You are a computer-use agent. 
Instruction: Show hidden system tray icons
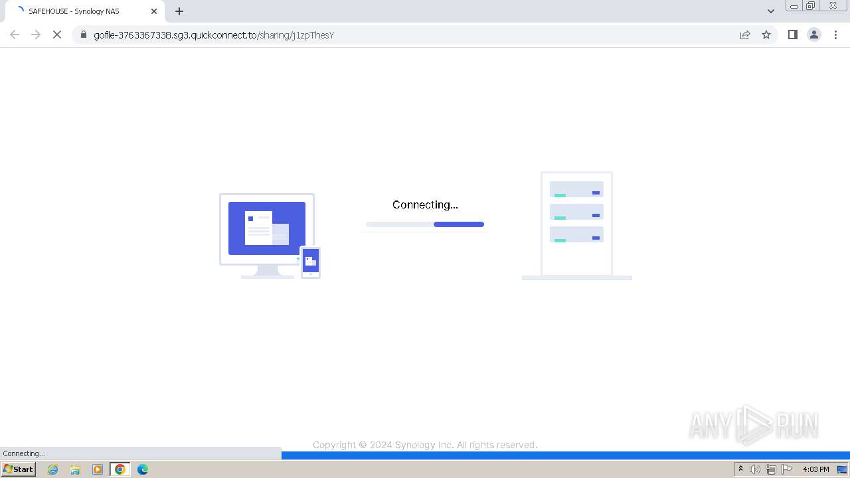click(x=741, y=469)
